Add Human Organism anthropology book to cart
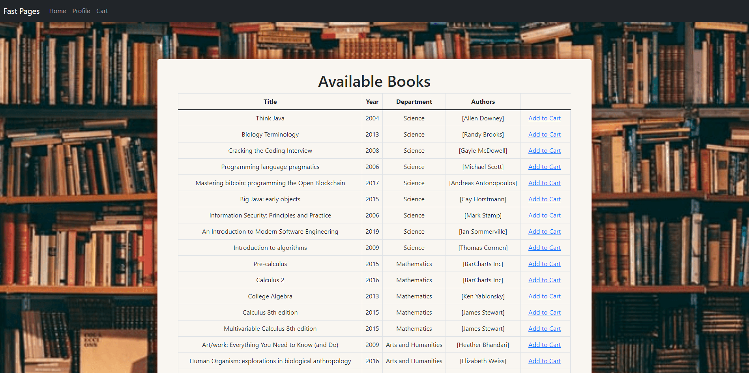The image size is (749, 373). tap(544, 361)
